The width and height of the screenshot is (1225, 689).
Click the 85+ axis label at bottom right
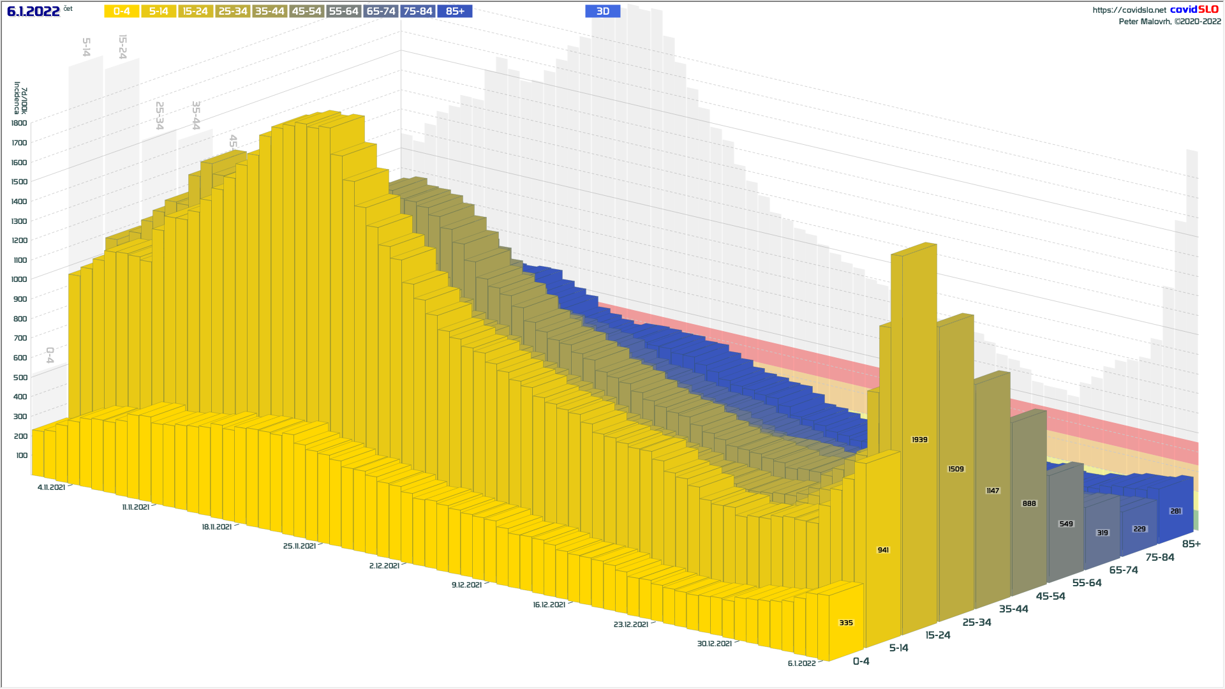coord(1191,544)
